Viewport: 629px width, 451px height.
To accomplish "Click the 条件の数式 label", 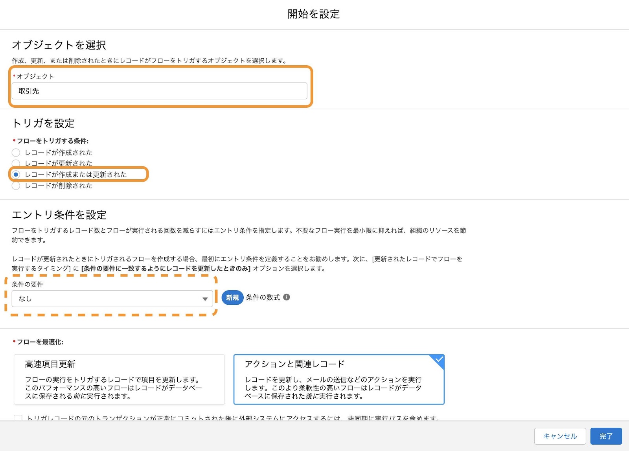I will coord(263,298).
